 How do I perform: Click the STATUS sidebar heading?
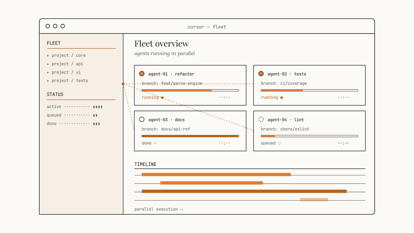tap(55, 95)
